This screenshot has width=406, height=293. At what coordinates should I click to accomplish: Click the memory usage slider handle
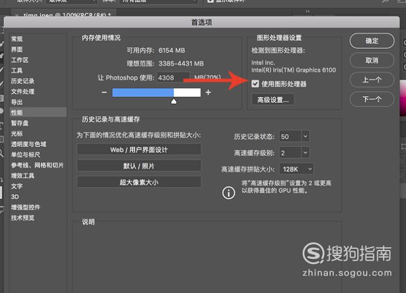[x=174, y=101]
